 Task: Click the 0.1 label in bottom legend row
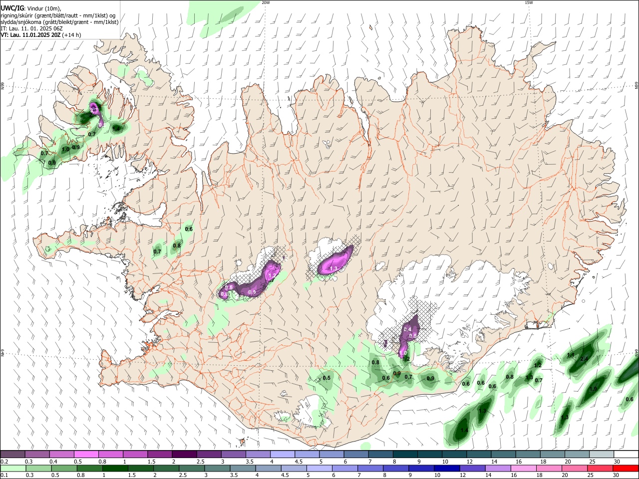pyautogui.click(x=4, y=476)
